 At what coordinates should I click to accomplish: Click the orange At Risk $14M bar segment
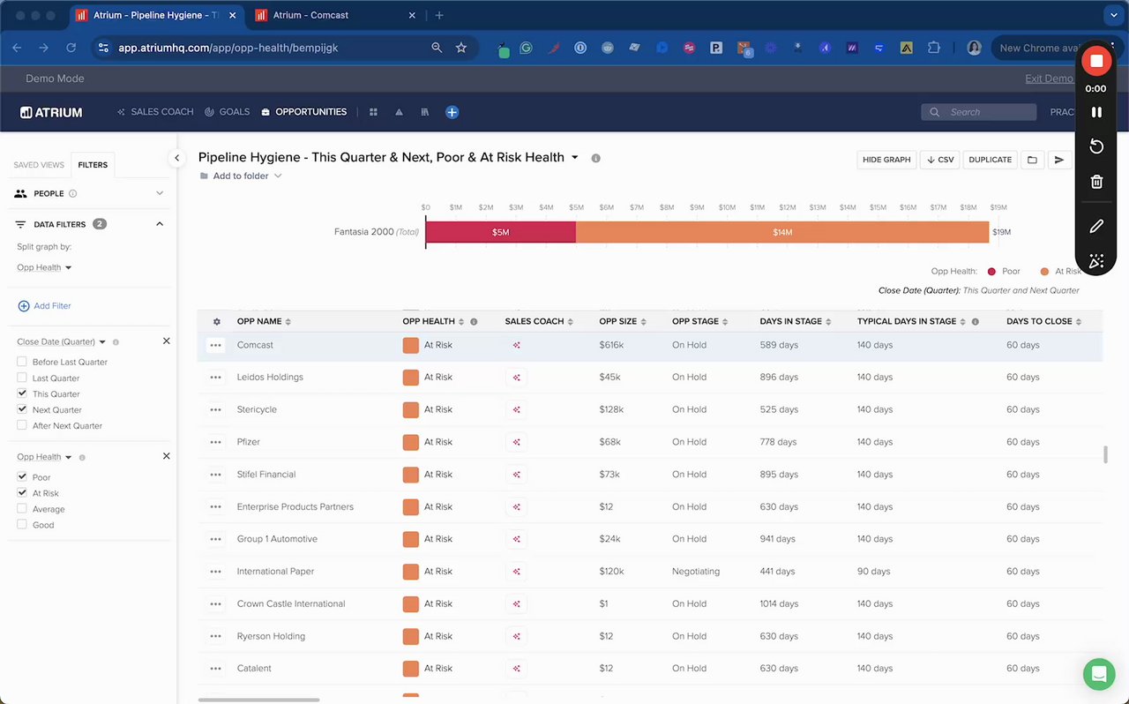[781, 232]
